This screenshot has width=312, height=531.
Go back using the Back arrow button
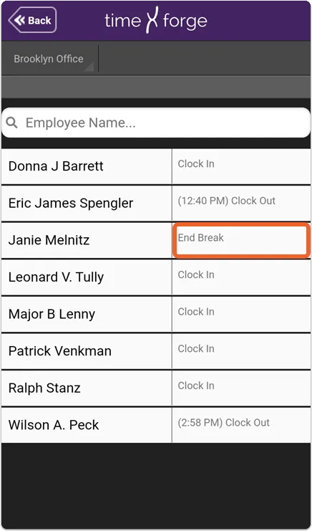tap(32, 20)
